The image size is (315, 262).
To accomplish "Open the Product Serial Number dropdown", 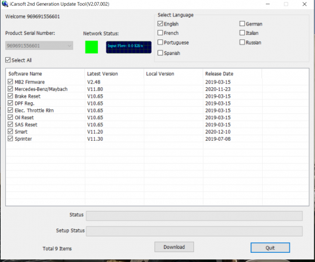I will [39, 46].
